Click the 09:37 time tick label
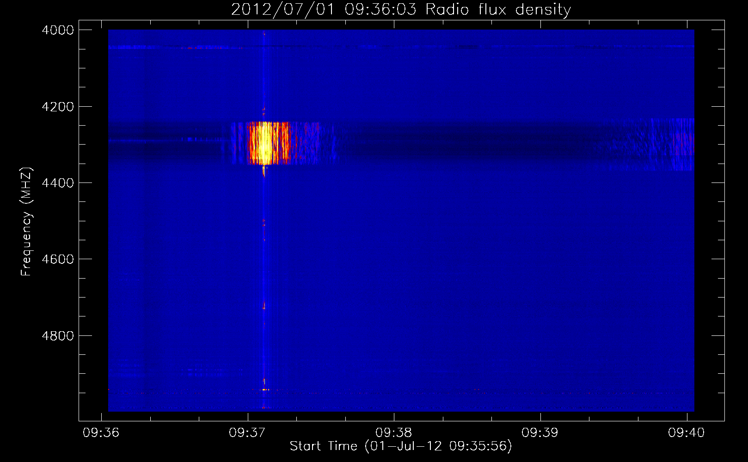 [247, 432]
